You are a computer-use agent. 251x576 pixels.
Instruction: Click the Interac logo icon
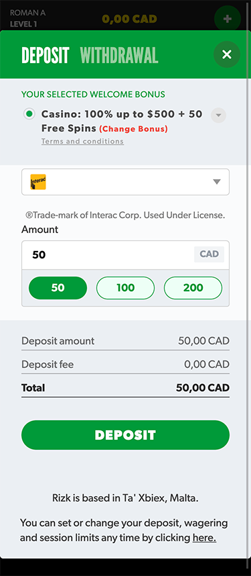pos(38,182)
